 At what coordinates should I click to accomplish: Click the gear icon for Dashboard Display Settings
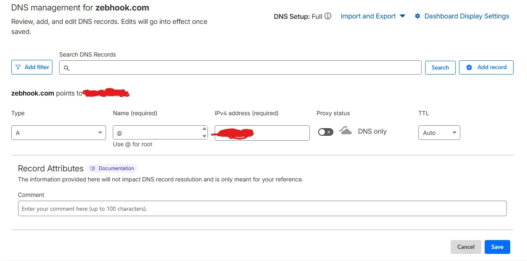click(x=417, y=16)
